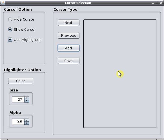Image resolution: width=164 pixels, height=140 pixels.
Task: Save the cursor settings
Action: (68, 61)
